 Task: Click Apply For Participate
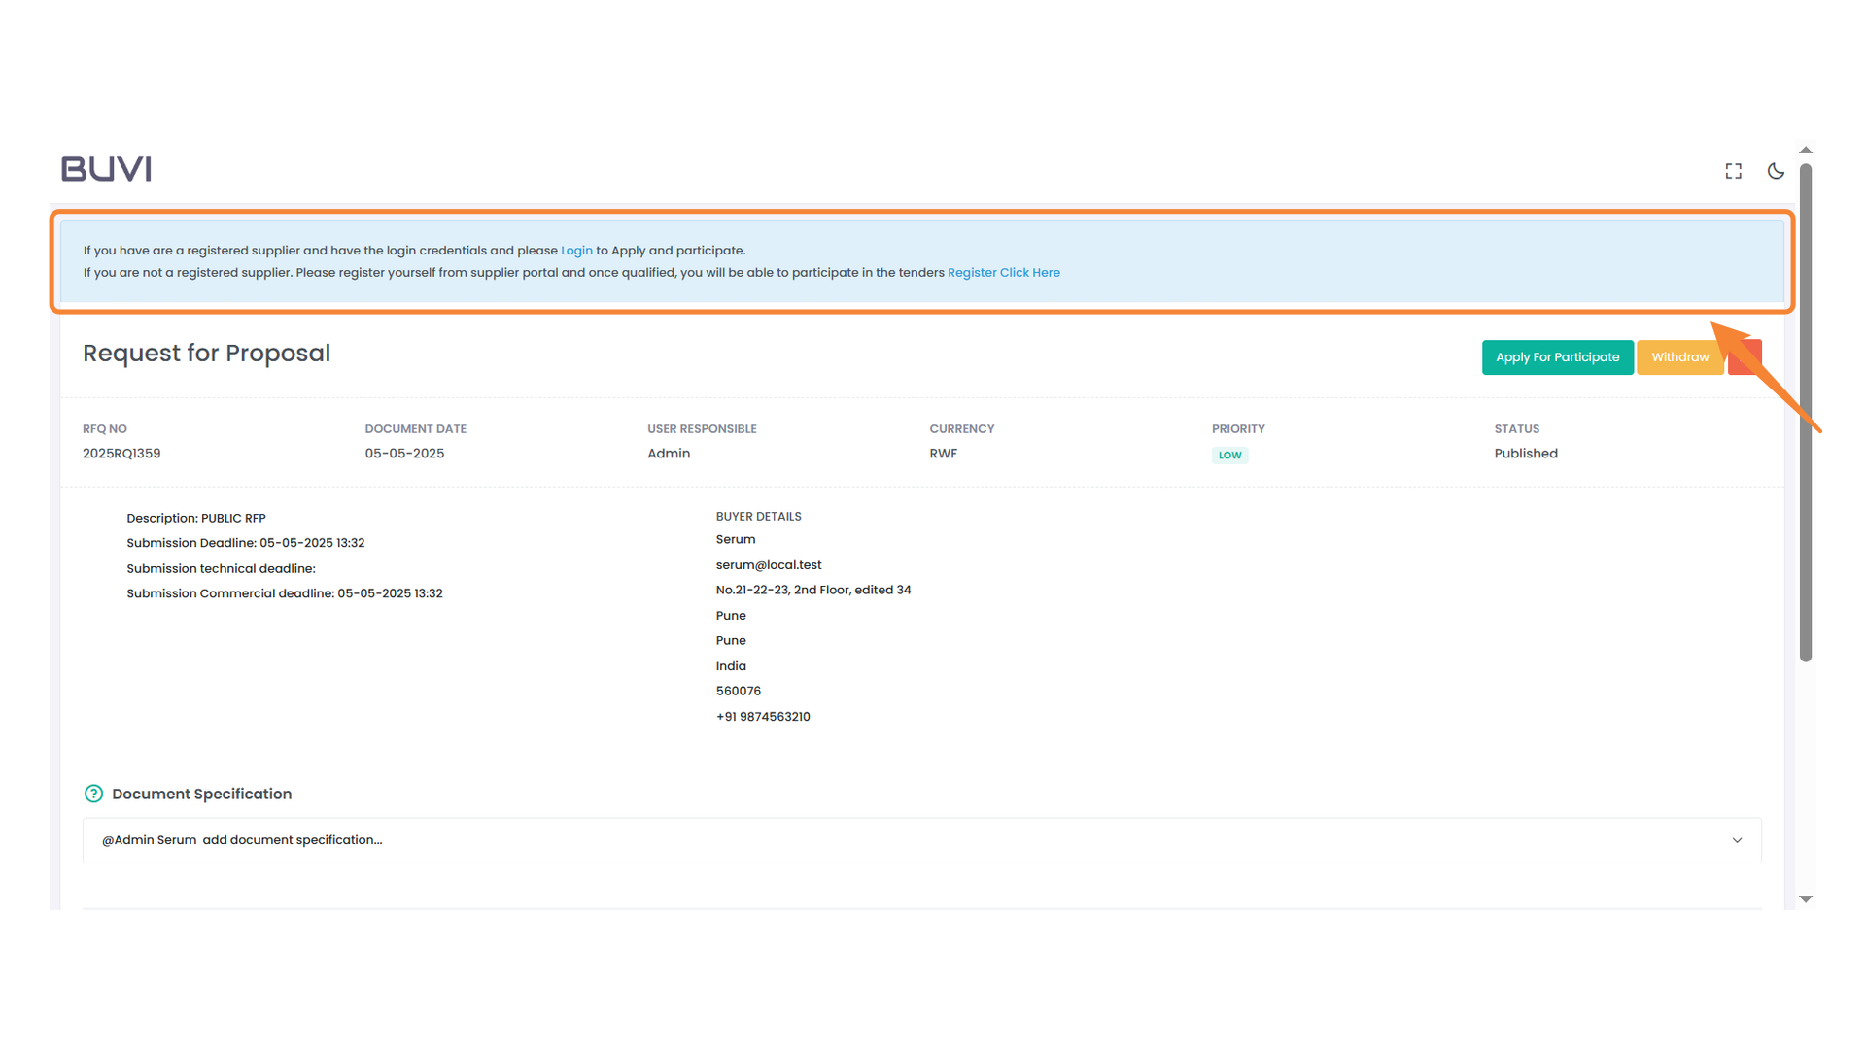1557,357
